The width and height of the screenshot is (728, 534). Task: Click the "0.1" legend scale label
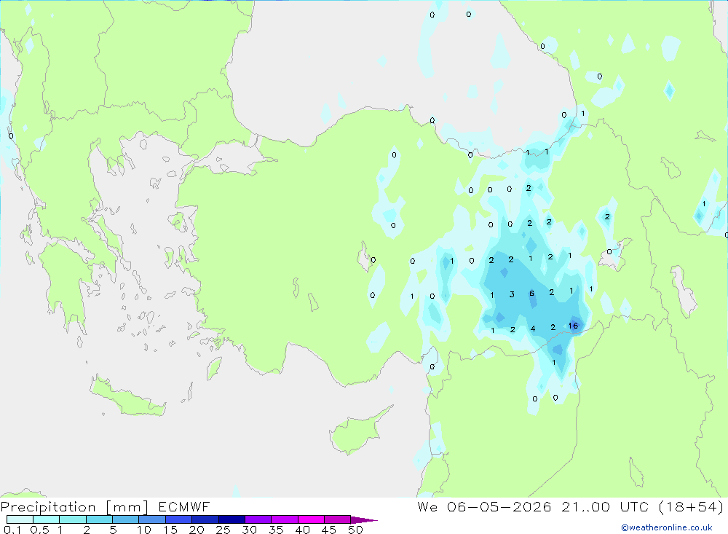coord(12,530)
